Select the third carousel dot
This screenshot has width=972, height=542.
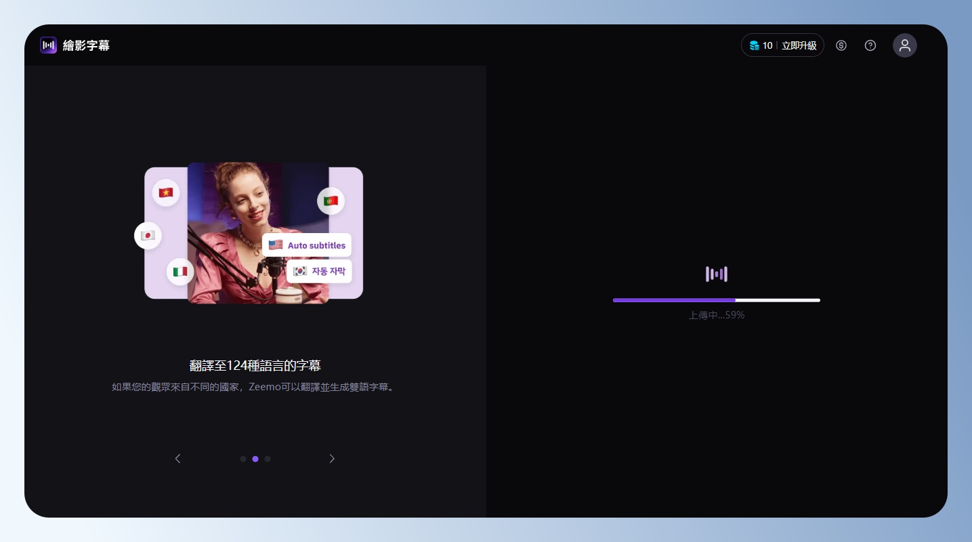click(x=268, y=459)
